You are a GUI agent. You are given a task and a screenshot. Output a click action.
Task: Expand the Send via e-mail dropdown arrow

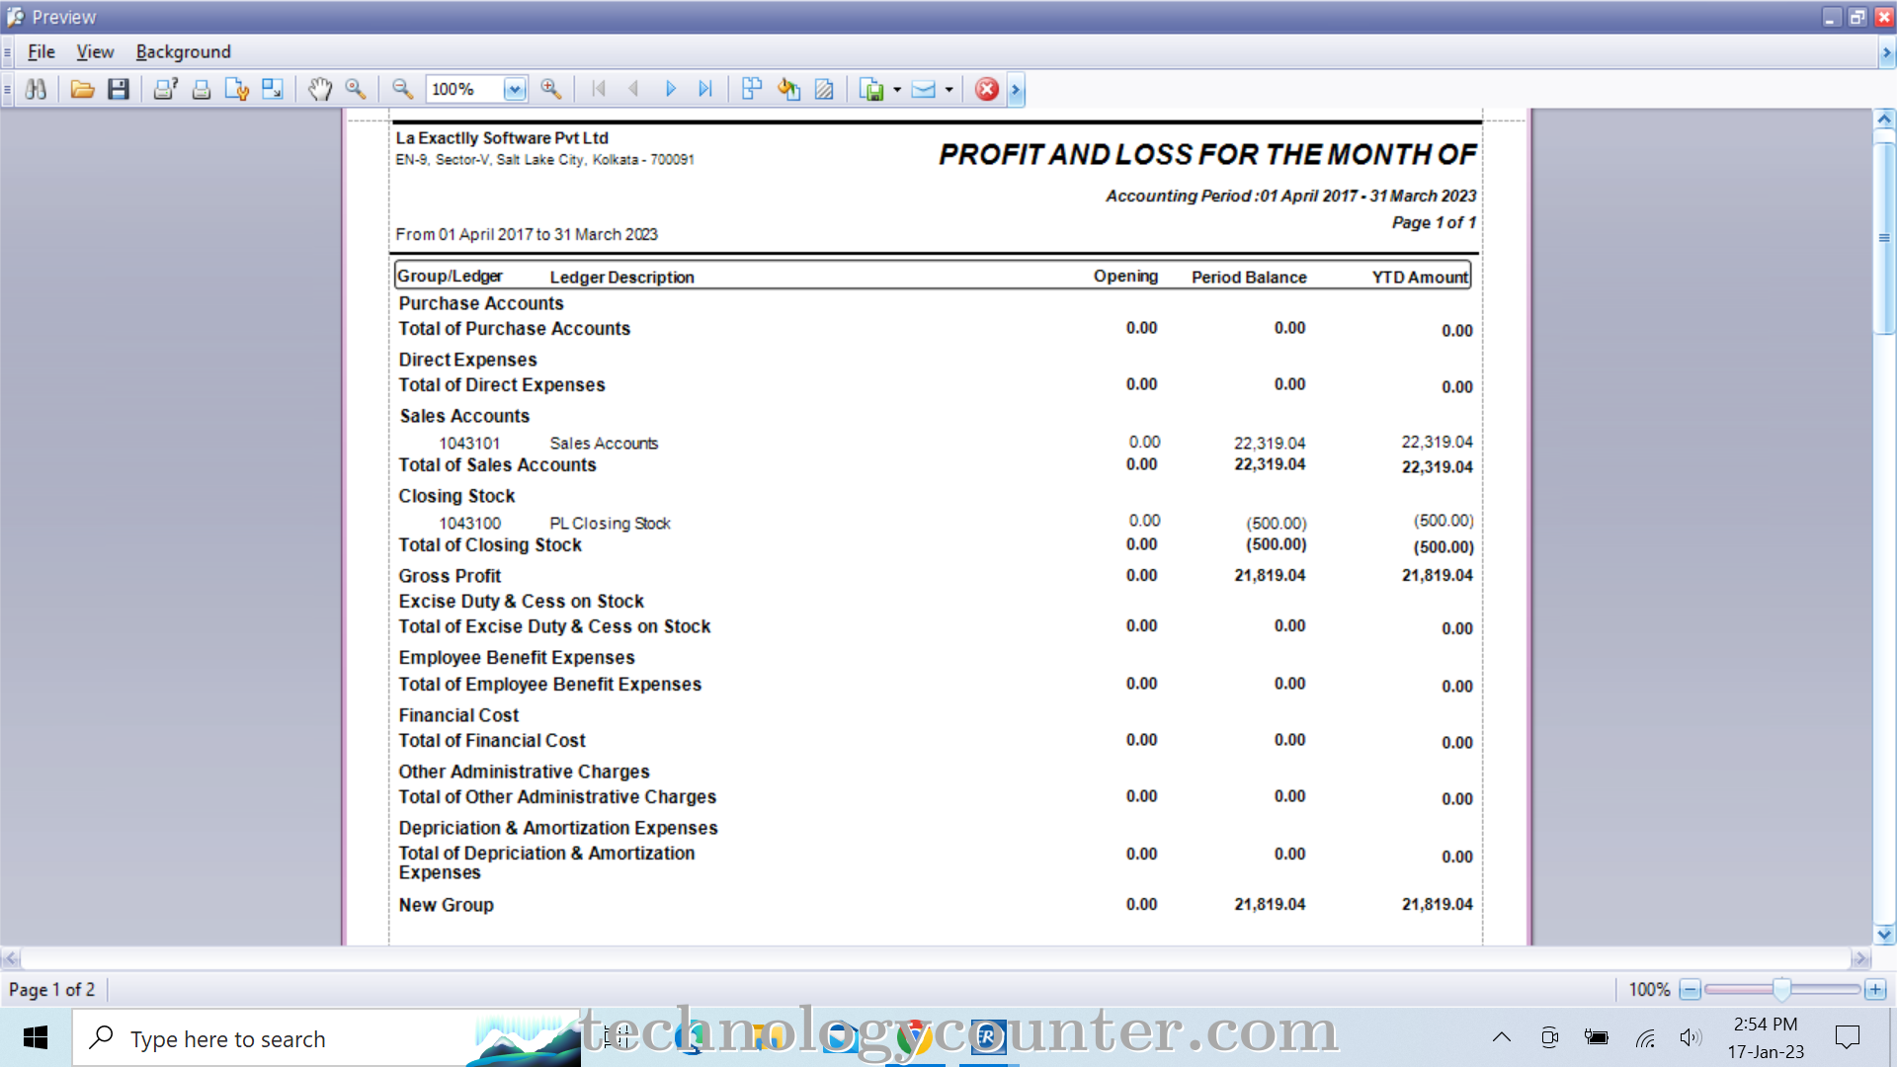coord(949,90)
